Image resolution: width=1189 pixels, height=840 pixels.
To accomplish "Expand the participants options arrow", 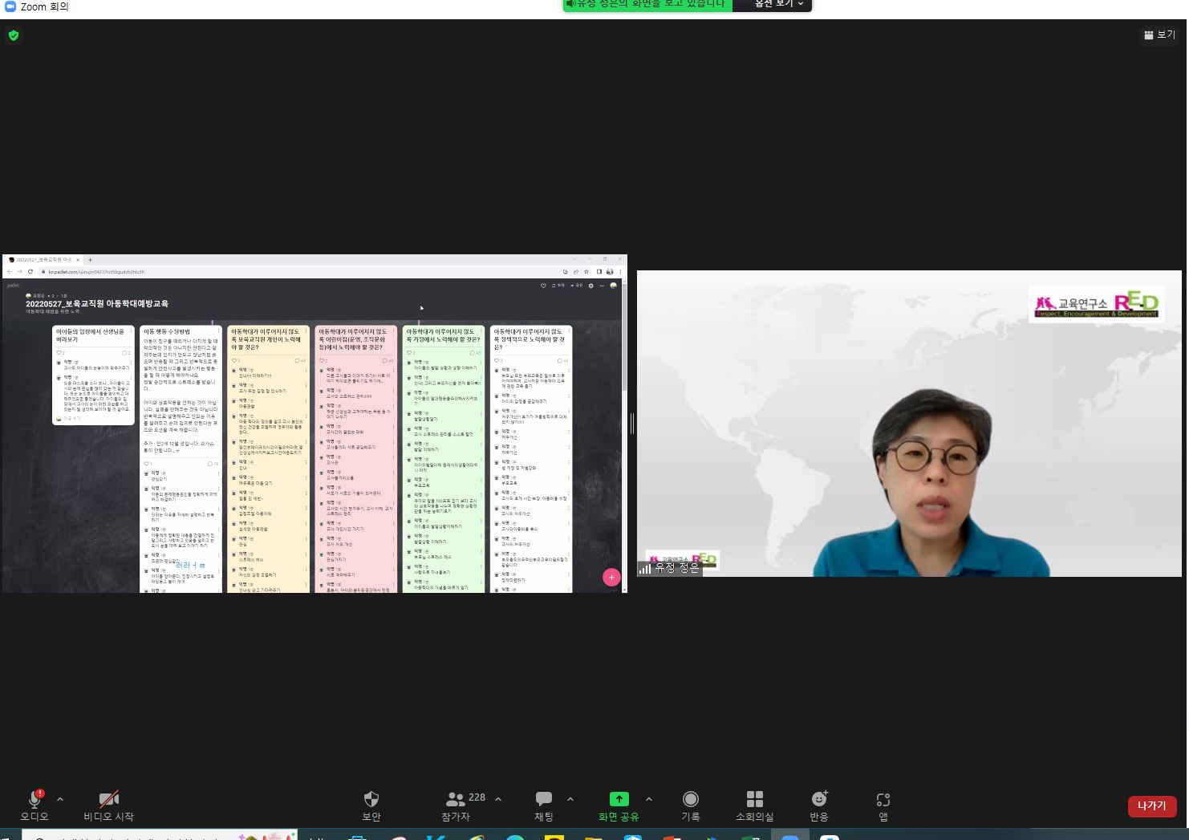I will tap(498, 799).
